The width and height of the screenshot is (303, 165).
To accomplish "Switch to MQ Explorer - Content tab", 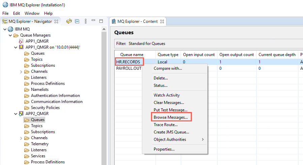I will pyautogui.click(x=138, y=21).
